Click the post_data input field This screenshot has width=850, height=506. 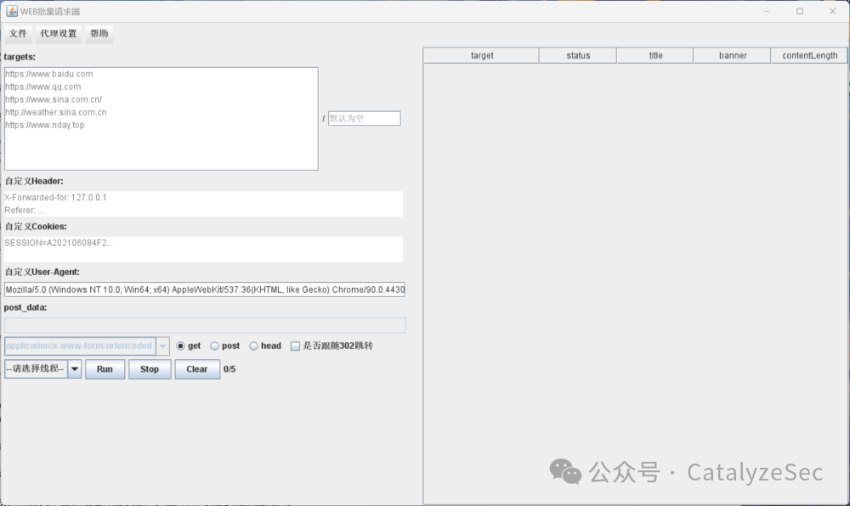205,325
